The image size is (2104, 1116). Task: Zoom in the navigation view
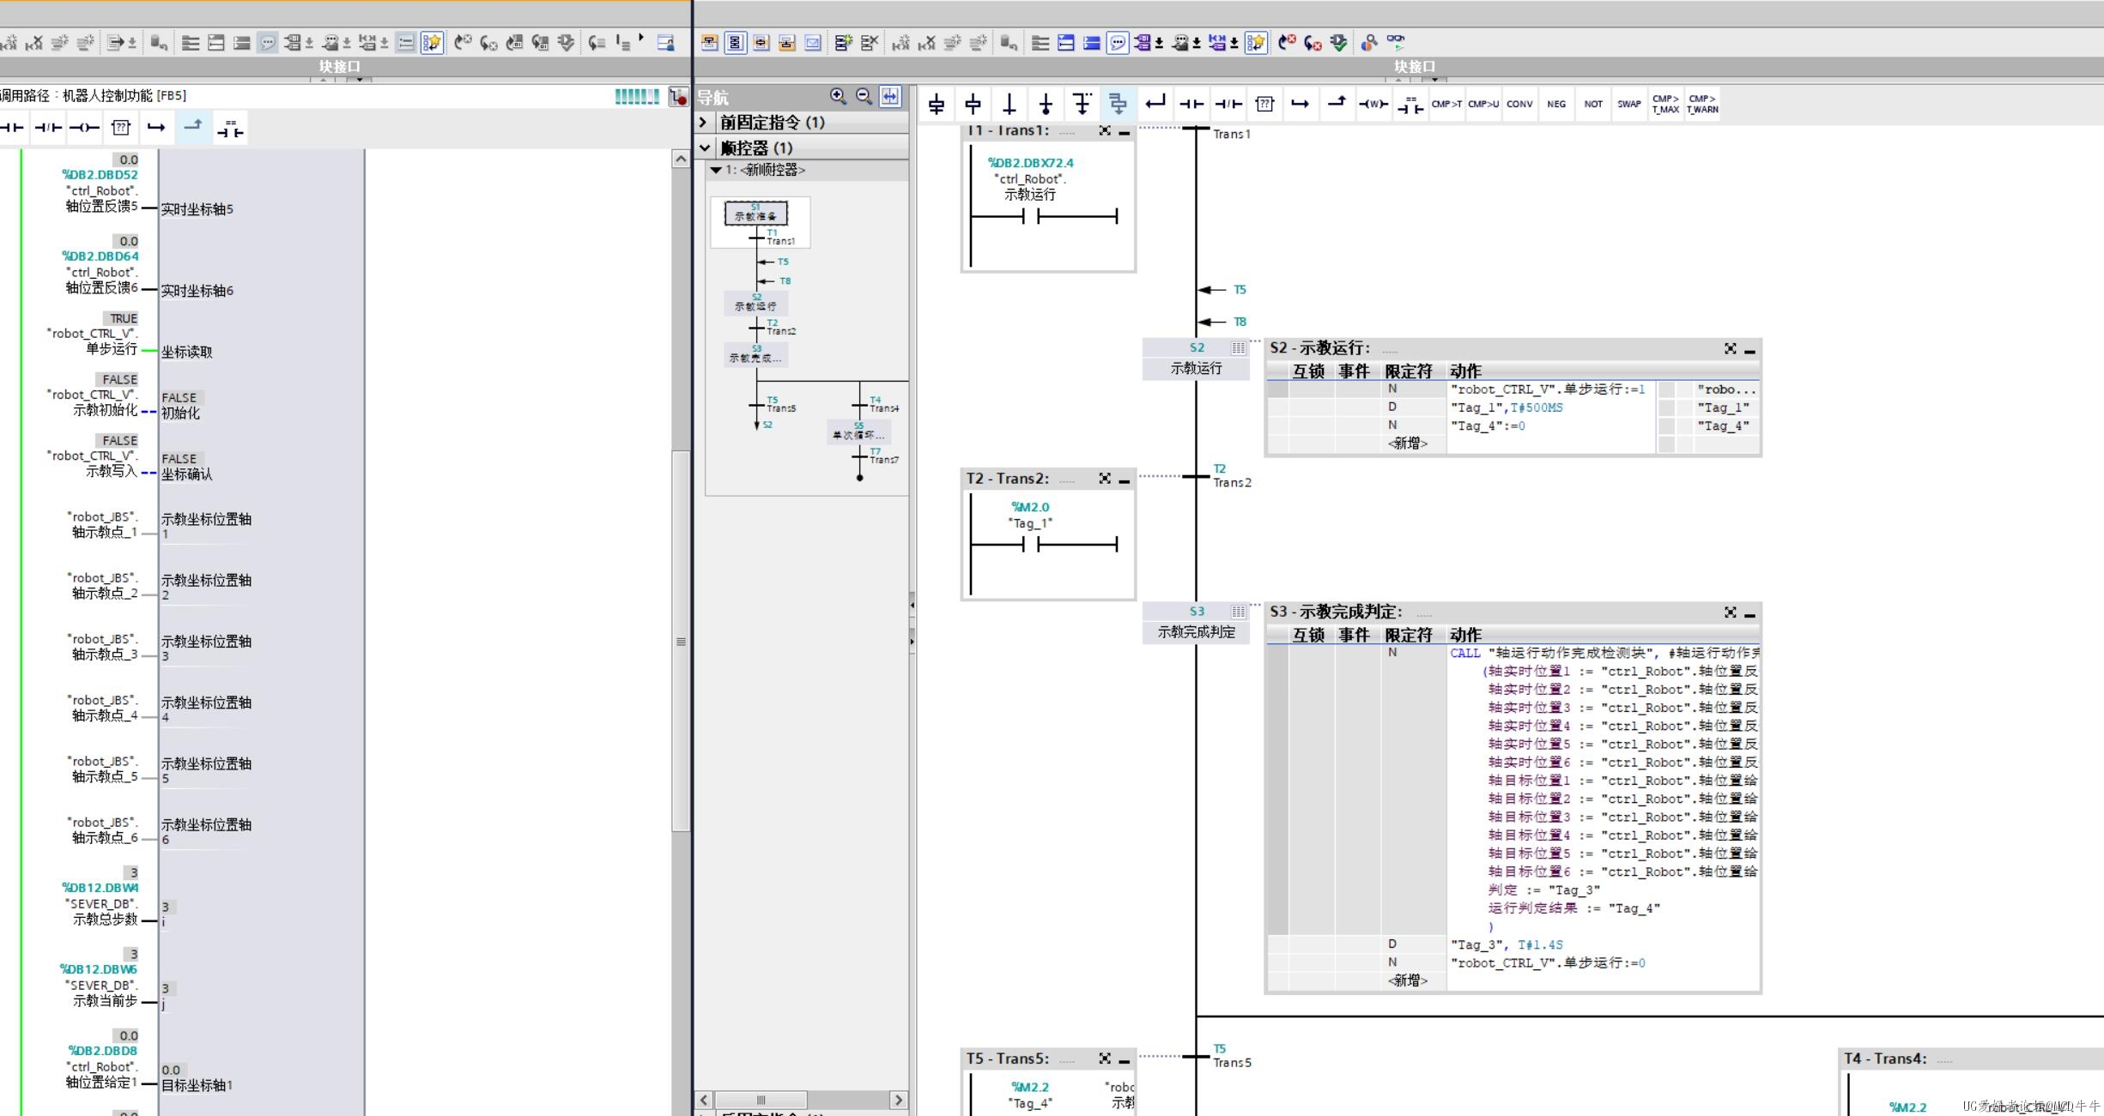point(838,96)
